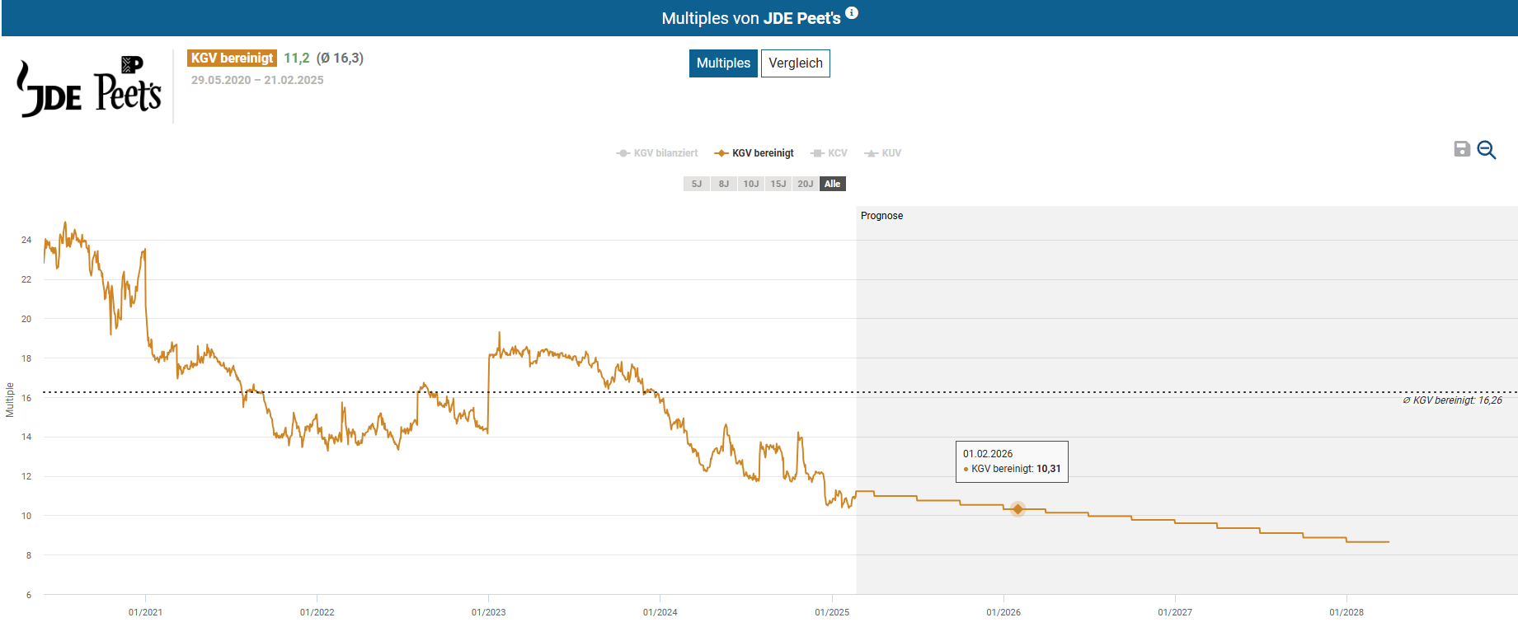The width and height of the screenshot is (1518, 627).
Task: Click the Ø KGV bereinigt 16,26 average label
Action: coord(1452,400)
